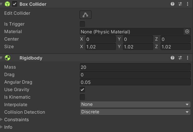Open Box Collider three-dot context menu
The image size is (193, 132).
[x=188, y=4]
